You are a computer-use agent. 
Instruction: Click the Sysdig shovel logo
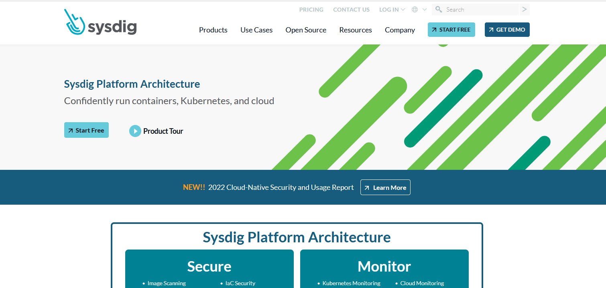click(75, 22)
